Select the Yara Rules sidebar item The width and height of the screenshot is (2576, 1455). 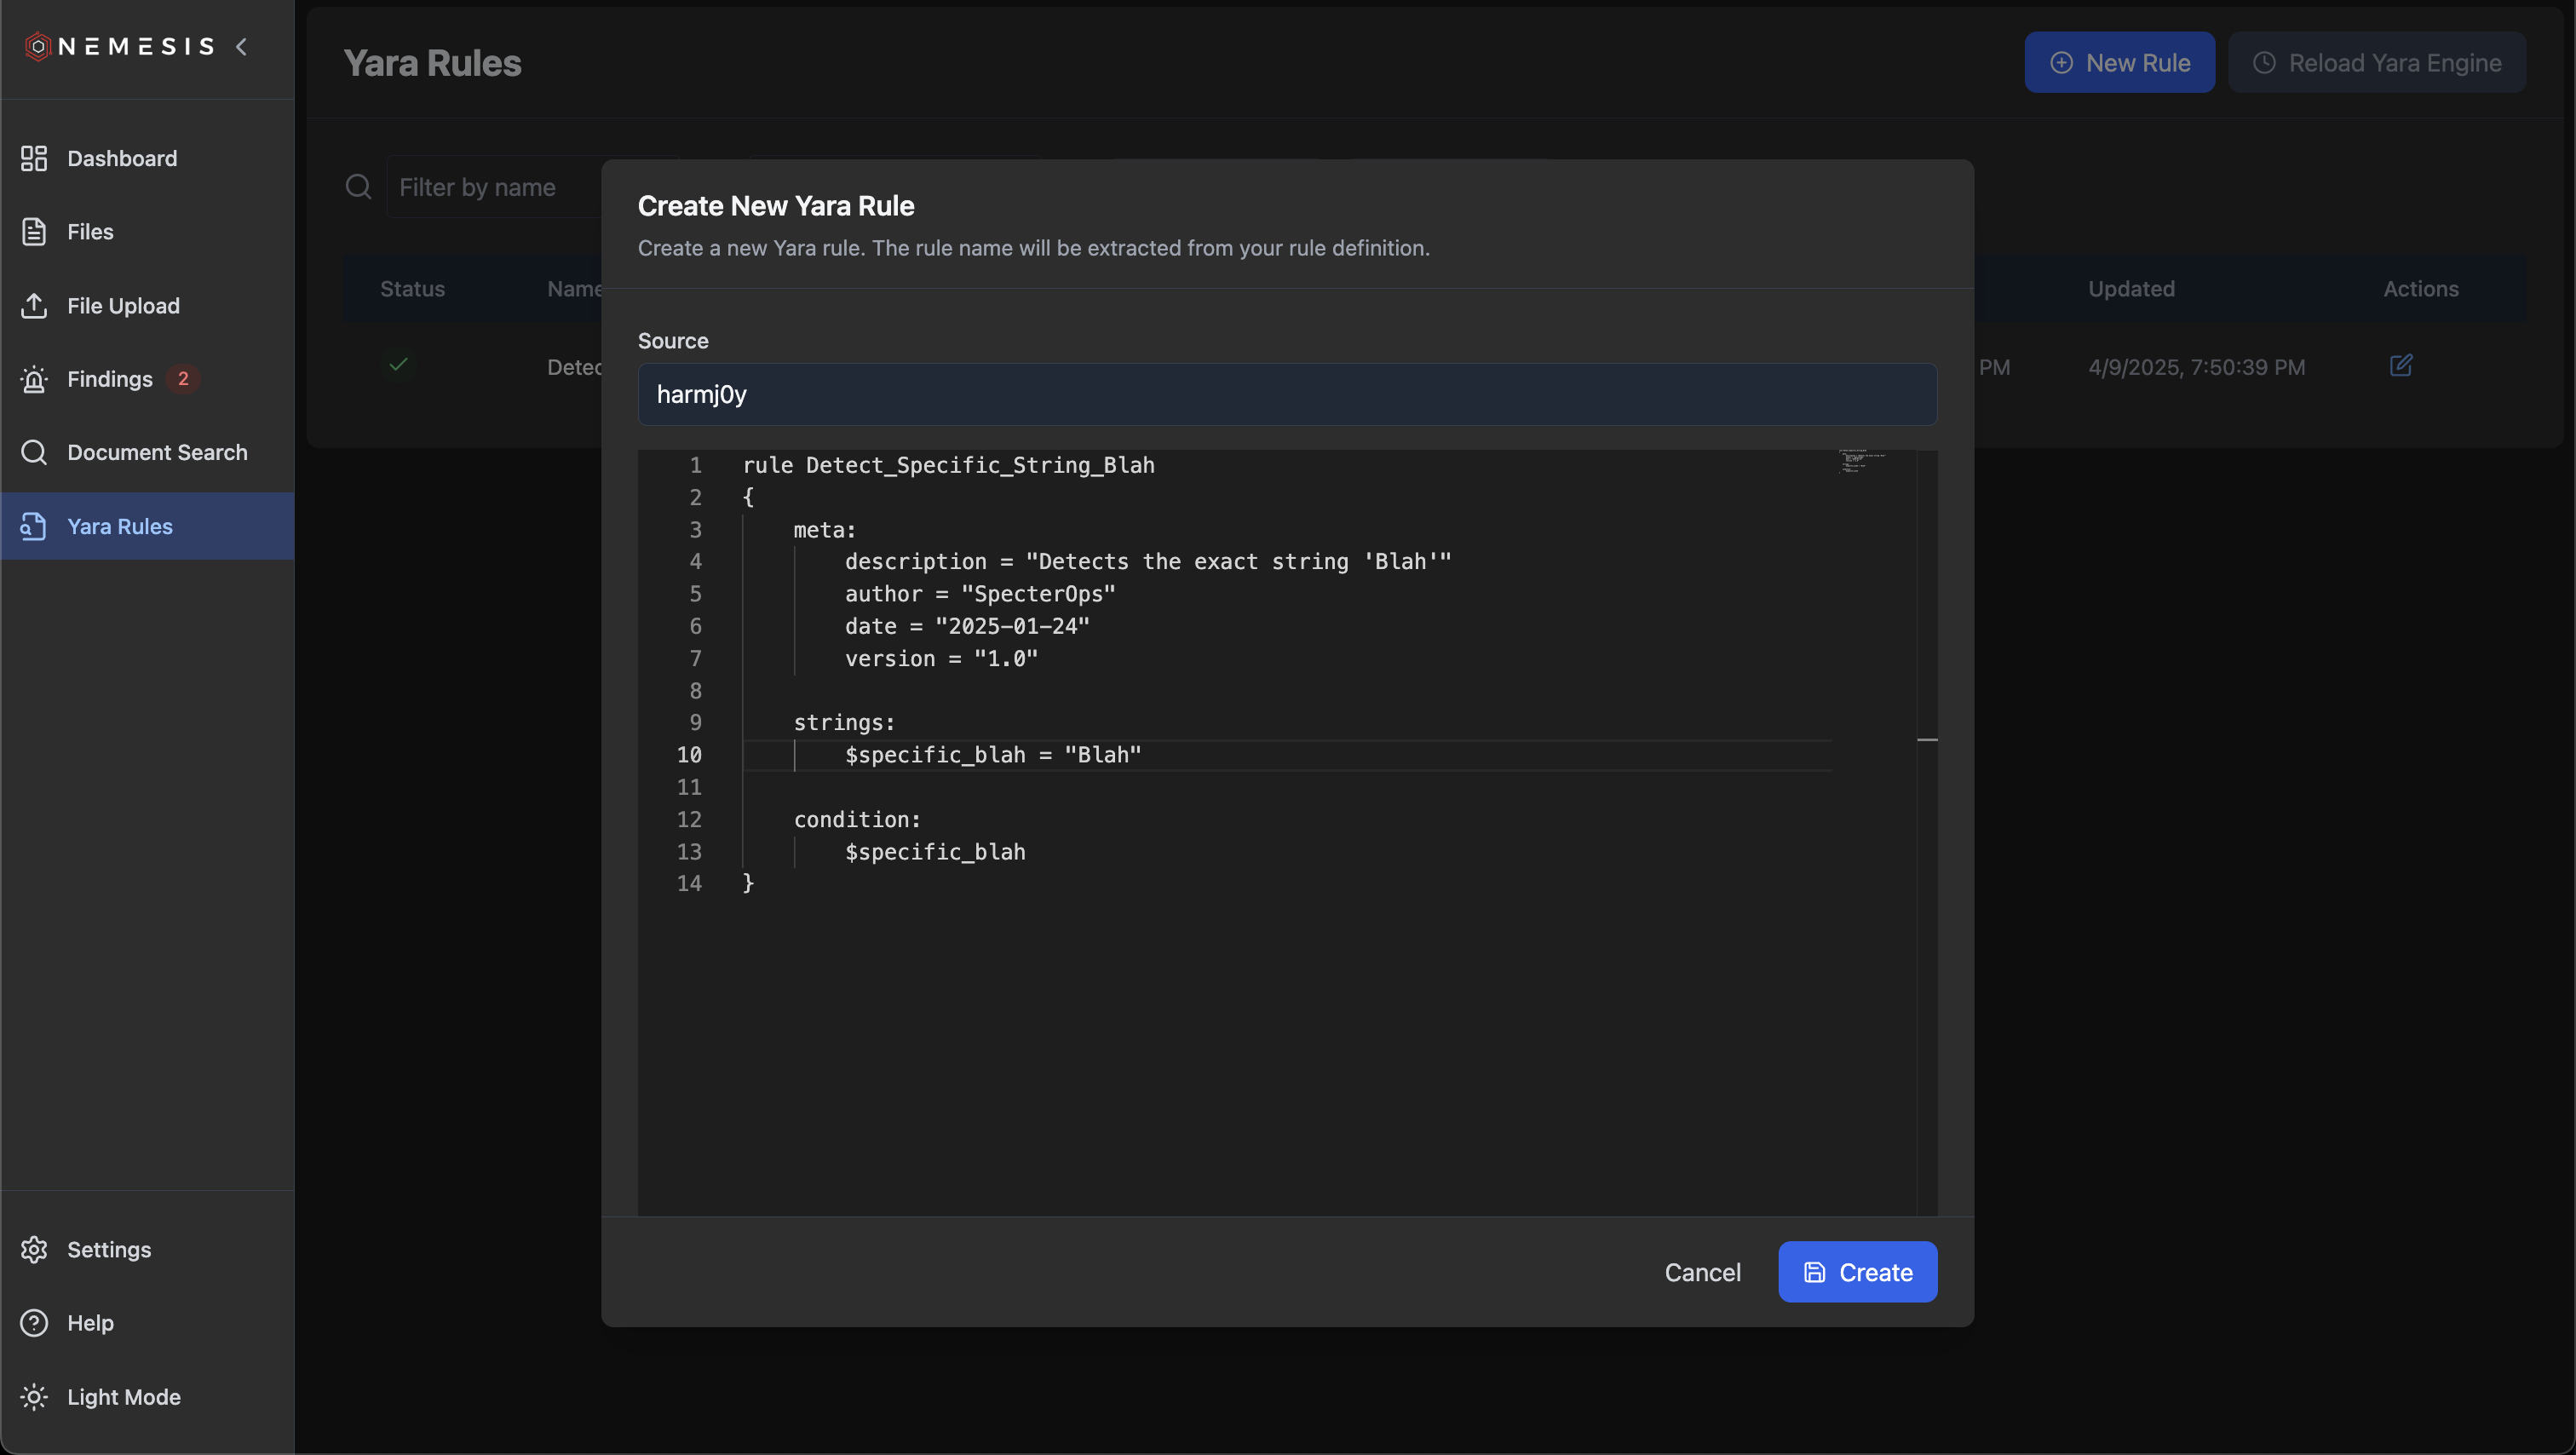pyautogui.click(x=119, y=526)
